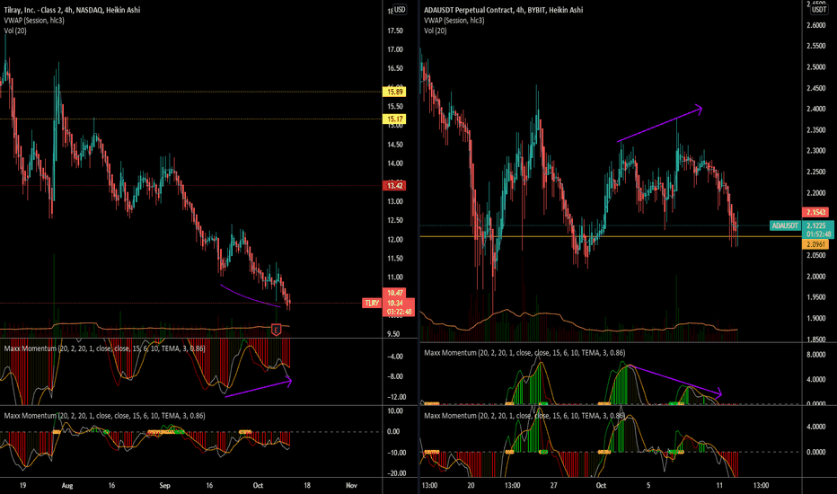The height and width of the screenshot is (494, 837).
Task: Click the ADAUSDT Perpetual Contract chart title
Action: 504,10
